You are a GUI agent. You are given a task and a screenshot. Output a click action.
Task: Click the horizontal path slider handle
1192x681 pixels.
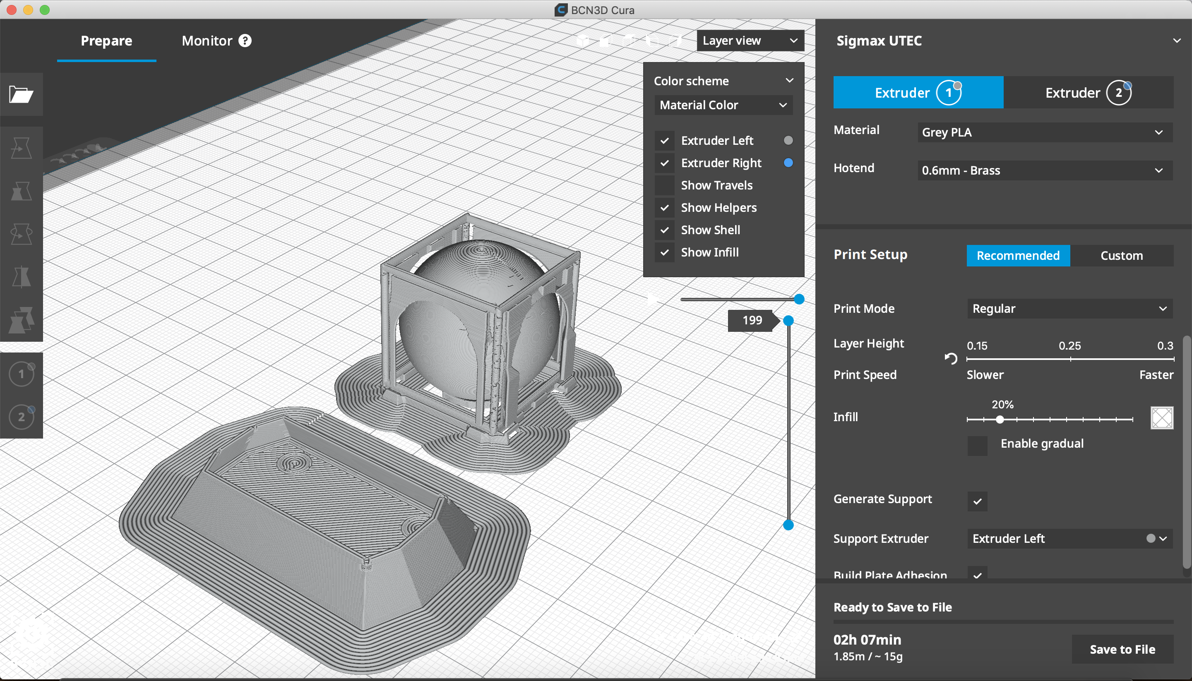click(799, 300)
